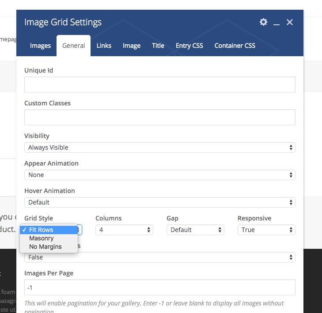Click into the Custom Classes field
Screen dimensions: 322x313
click(160, 117)
